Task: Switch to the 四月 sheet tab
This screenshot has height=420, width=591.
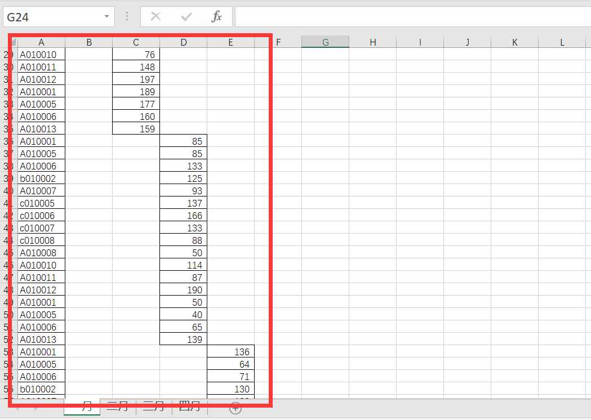Action: [190, 407]
